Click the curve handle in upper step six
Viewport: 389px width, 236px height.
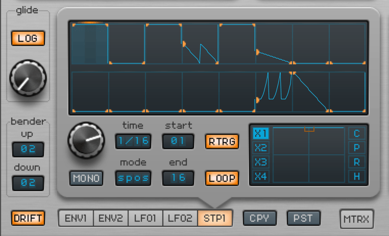[x=258, y=53]
